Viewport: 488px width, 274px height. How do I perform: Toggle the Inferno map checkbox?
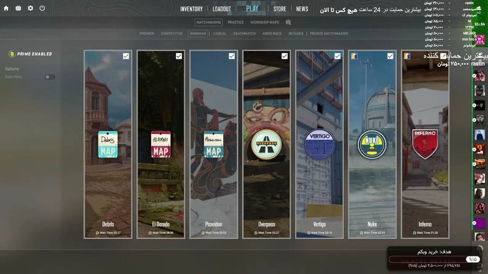click(x=443, y=56)
